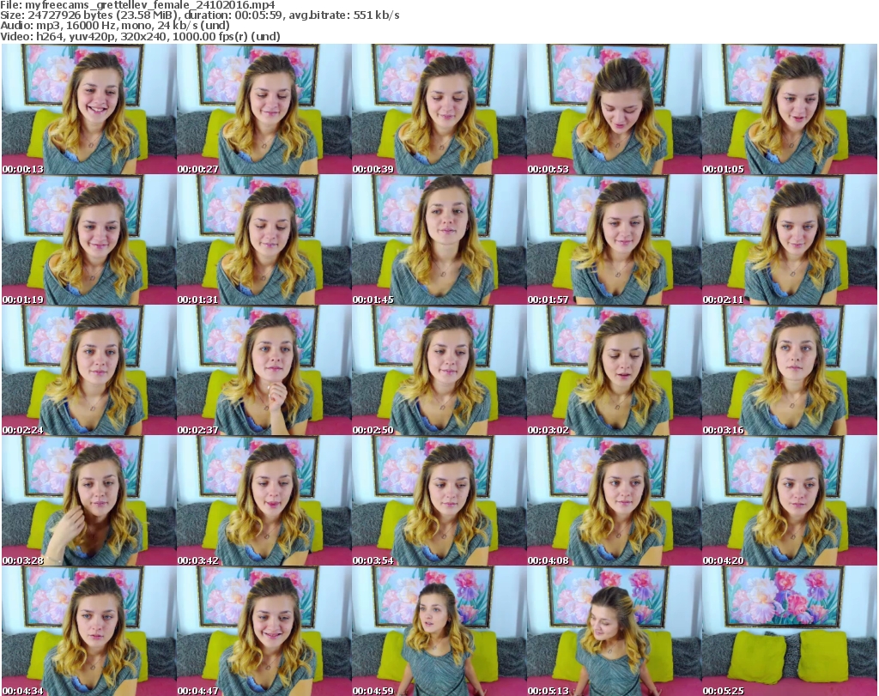The image size is (879, 696).
Task: Click the frame stamped 00:03:28
Action: tap(88, 500)
